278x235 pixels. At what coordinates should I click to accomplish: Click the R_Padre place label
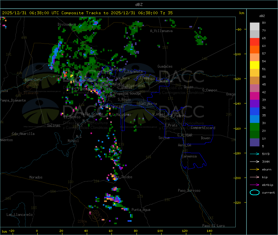pos(177,116)
